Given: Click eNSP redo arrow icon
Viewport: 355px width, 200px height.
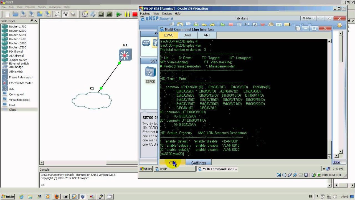Looking at the screenshot, I should (212, 25).
